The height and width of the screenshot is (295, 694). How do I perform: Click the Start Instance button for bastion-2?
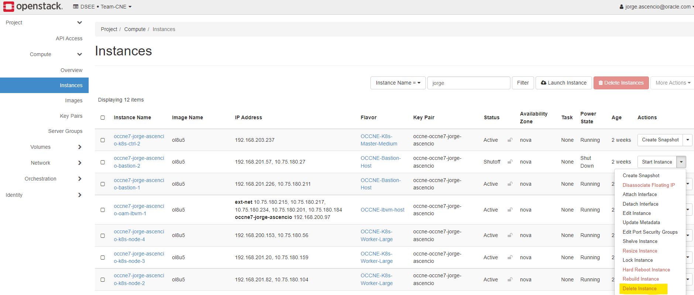click(657, 162)
